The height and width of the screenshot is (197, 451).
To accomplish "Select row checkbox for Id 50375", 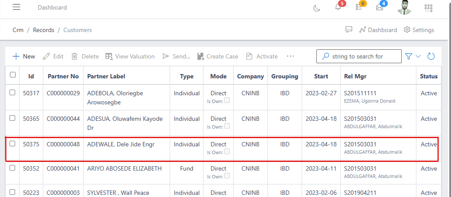I will pos(13,143).
